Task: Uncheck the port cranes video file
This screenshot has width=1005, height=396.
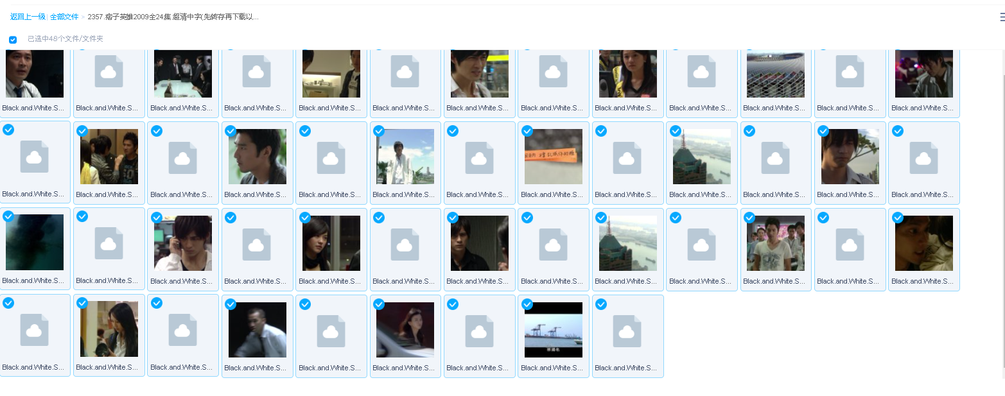Action: [x=527, y=304]
